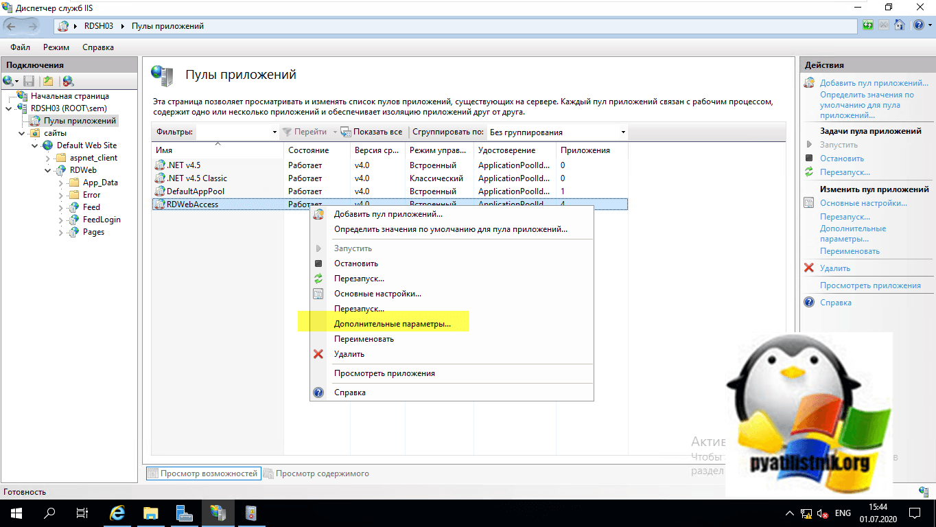
Task: Click Основные настройки... in Действия panel
Action: 863,203
